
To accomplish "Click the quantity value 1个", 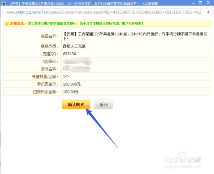I will point(66,77).
